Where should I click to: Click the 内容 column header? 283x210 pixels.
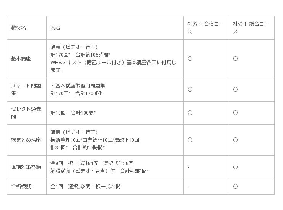click(x=55, y=28)
